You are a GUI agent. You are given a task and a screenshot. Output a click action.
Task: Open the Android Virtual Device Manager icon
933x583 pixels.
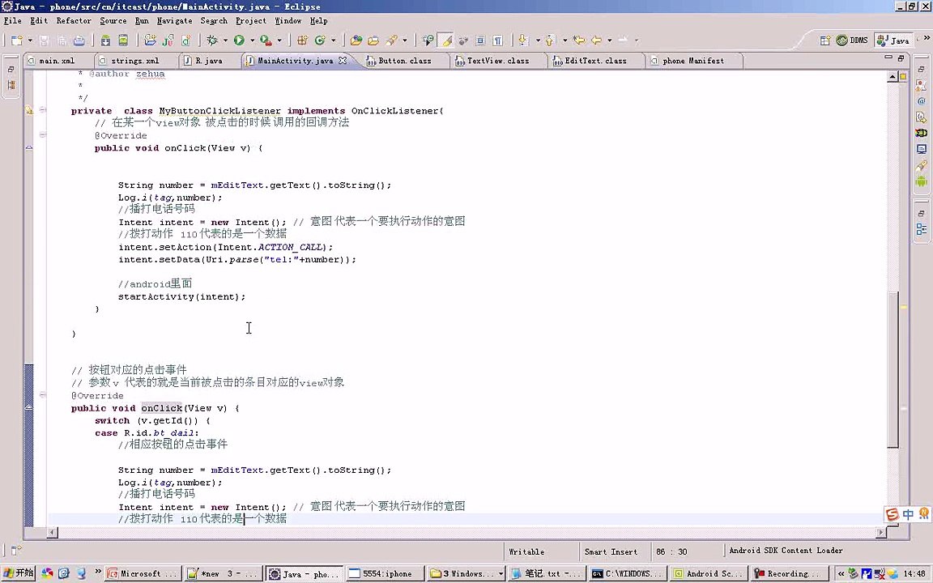[x=123, y=40]
